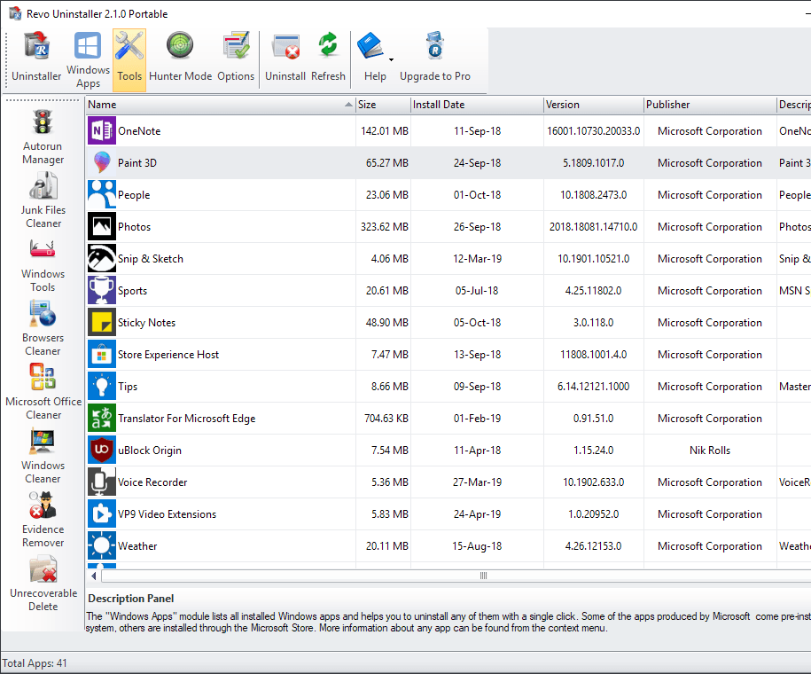
Task: Select the Unrecoverable Delete tool
Action: click(43, 578)
